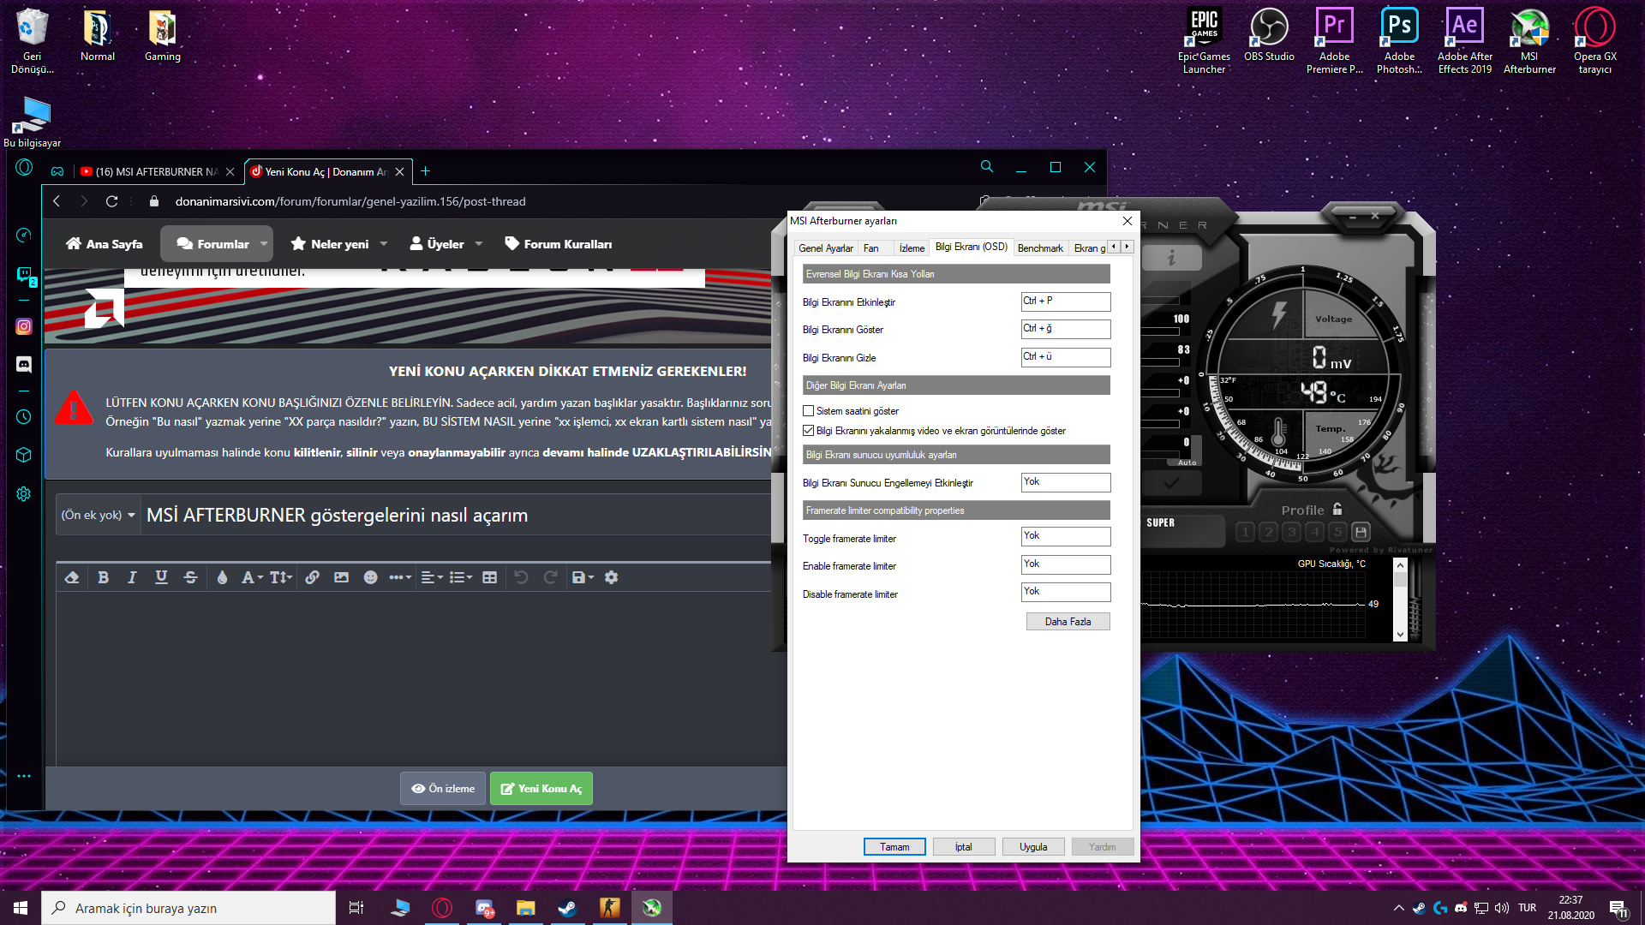The width and height of the screenshot is (1645, 925).
Task: Open Instagram in Opera GX sidebar
Action: pyautogui.click(x=24, y=326)
